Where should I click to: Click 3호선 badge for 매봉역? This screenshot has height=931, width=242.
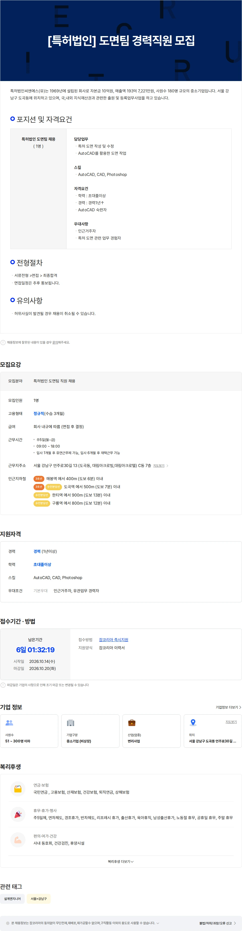pyautogui.click(x=39, y=479)
